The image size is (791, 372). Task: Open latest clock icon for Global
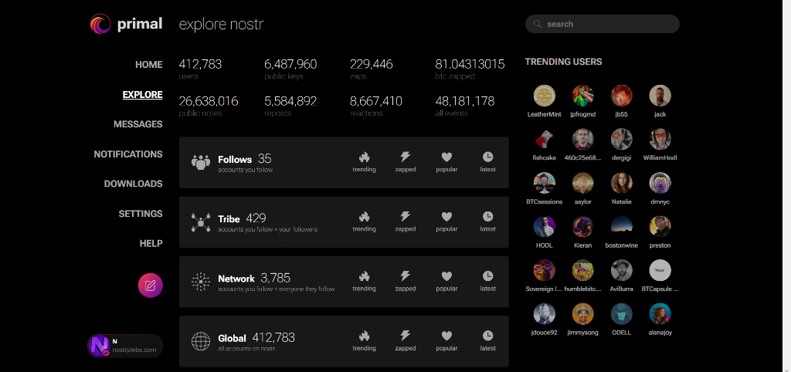tap(487, 336)
